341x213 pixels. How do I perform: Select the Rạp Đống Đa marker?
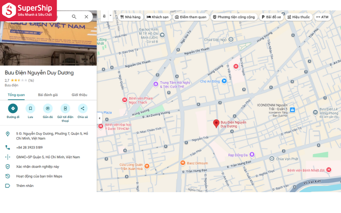252,155
